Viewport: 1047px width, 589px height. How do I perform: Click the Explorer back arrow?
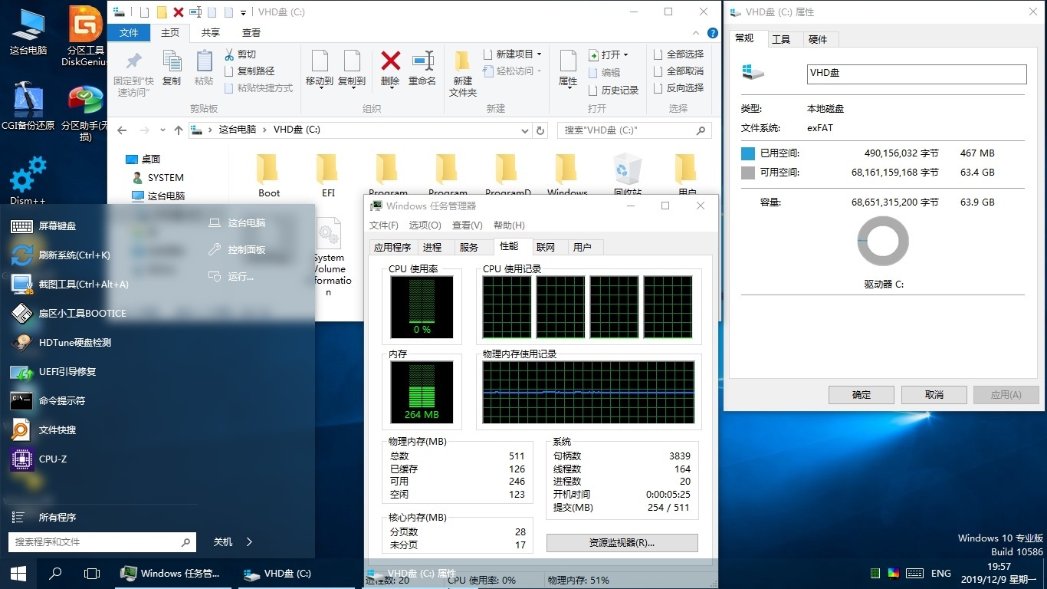click(122, 130)
